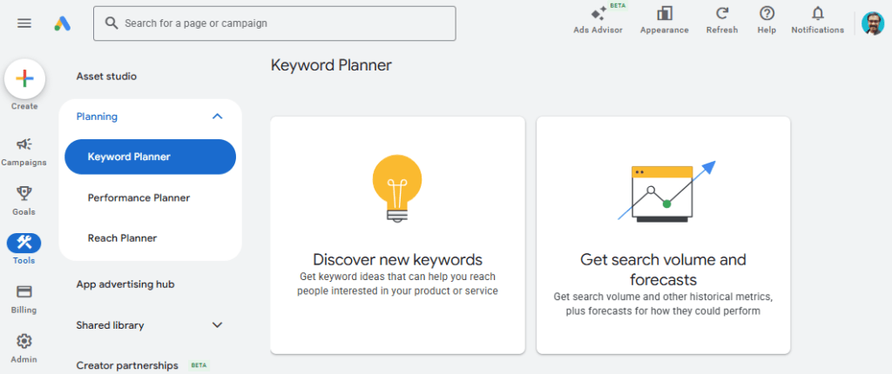Open the account profile avatar
Screen dimensions: 892x374
coord(873,23)
